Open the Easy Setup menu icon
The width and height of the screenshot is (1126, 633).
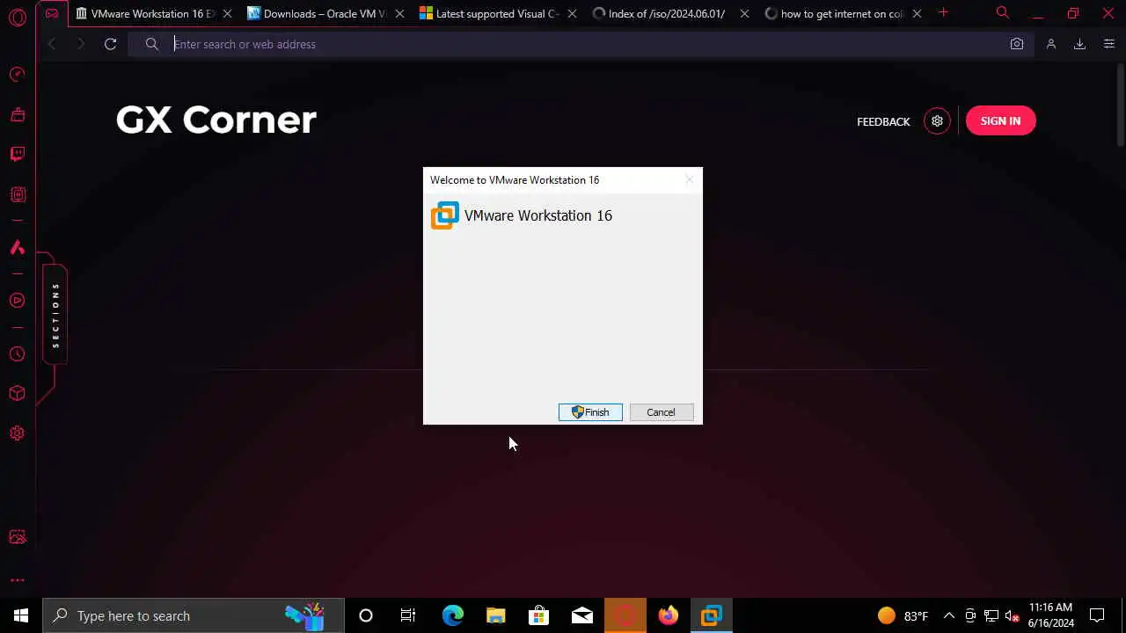pyautogui.click(x=1108, y=44)
